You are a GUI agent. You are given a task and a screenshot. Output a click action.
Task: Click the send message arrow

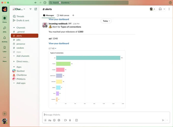click(163, 120)
